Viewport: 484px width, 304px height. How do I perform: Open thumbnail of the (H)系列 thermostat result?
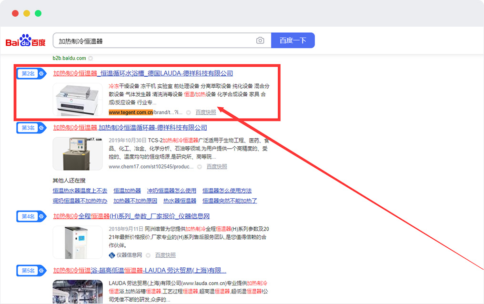click(x=78, y=242)
